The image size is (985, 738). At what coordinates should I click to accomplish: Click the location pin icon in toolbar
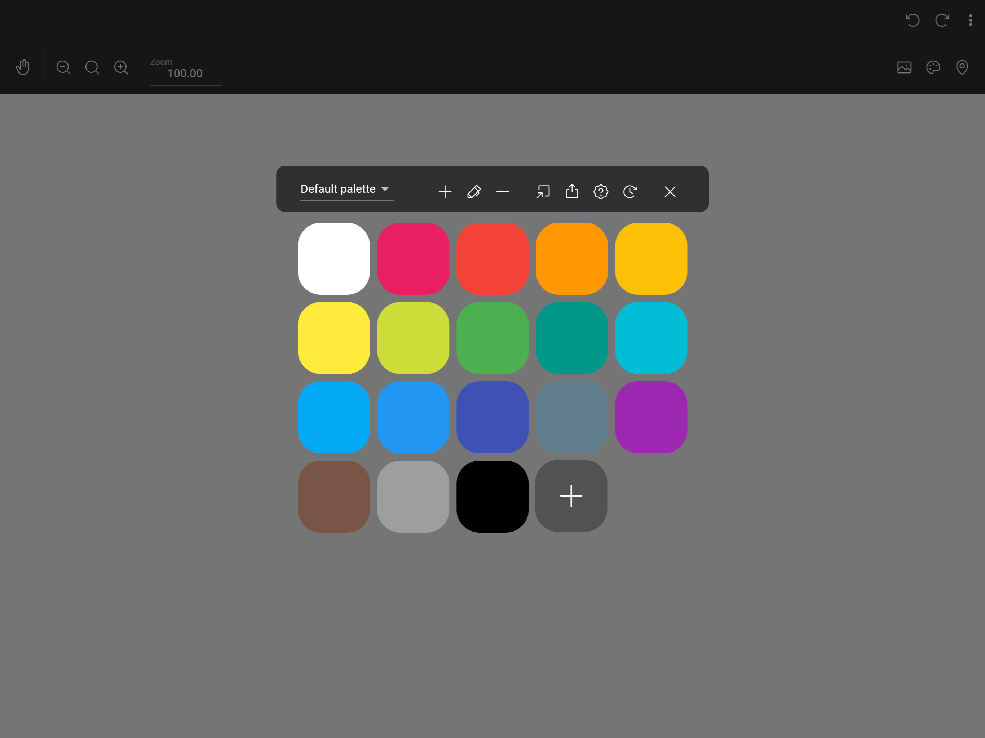pyautogui.click(x=962, y=67)
